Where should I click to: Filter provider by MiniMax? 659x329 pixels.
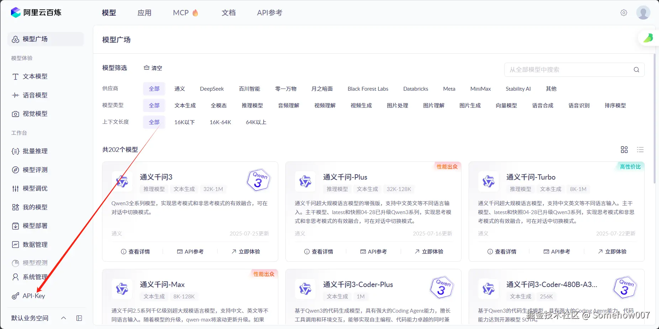pos(480,89)
